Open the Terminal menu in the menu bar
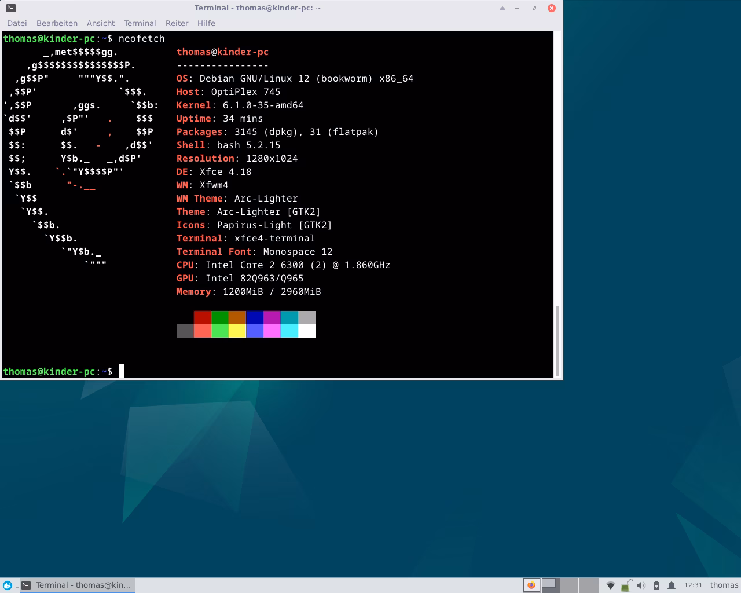 (140, 23)
